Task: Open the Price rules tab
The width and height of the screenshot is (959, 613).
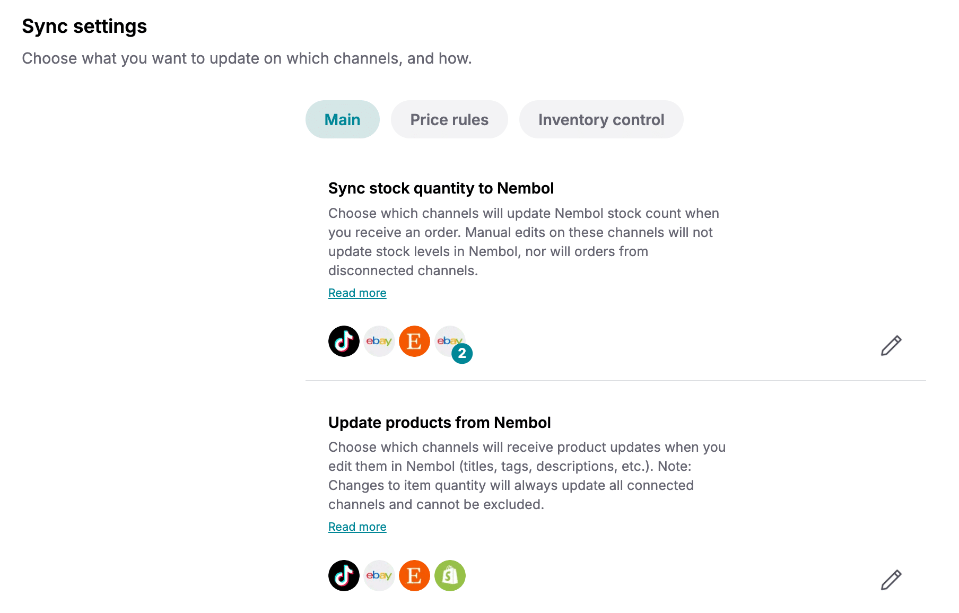Action: tap(449, 119)
